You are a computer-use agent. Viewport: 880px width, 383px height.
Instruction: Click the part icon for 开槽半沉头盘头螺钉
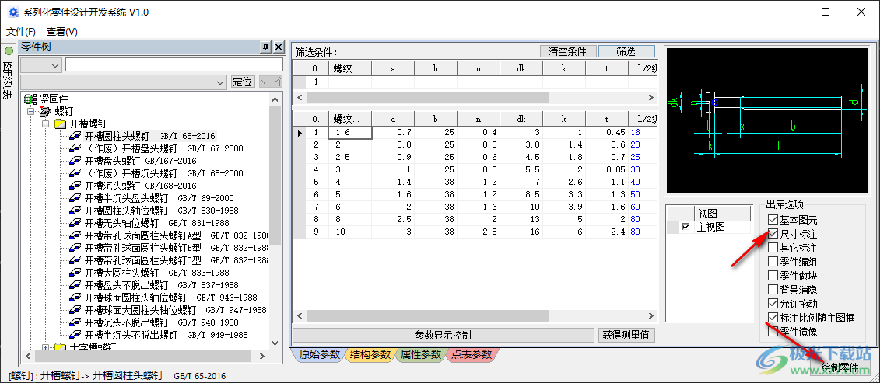click(x=75, y=198)
